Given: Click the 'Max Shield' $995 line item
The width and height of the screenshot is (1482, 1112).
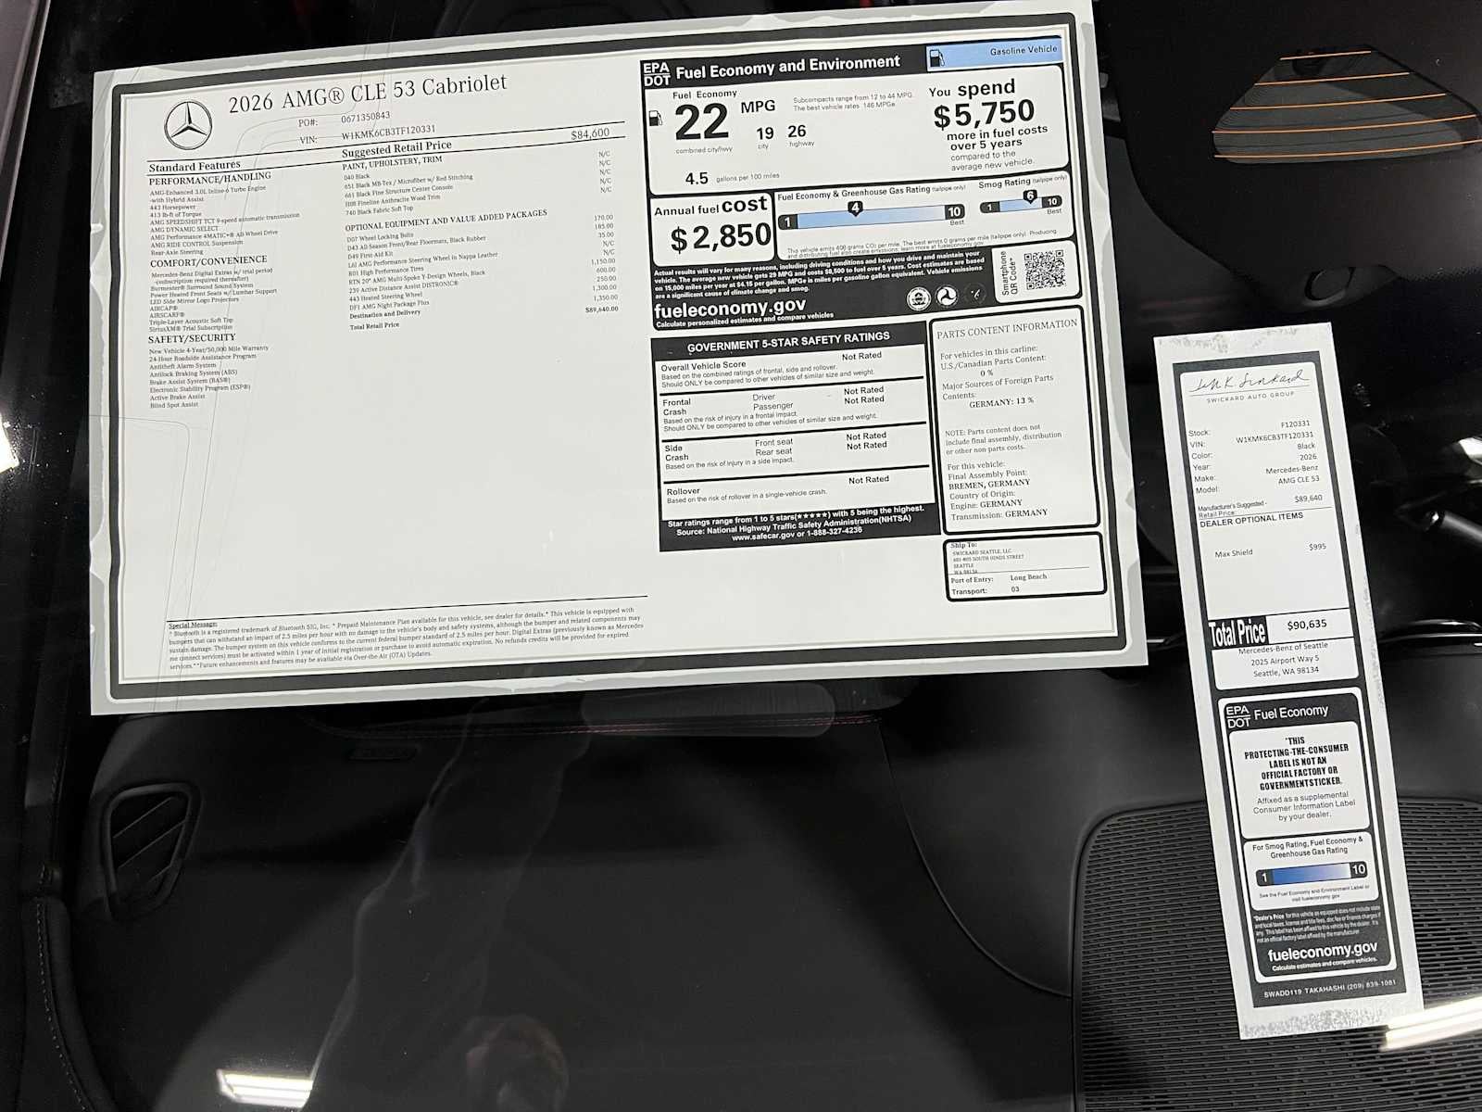Looking at the screenshot, I should tap(1270, 550).
